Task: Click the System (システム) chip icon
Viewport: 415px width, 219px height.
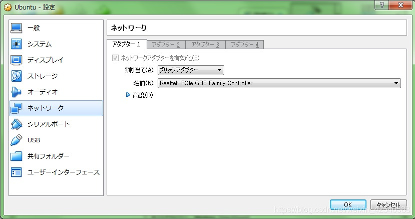Action: (x=17, y=44)
